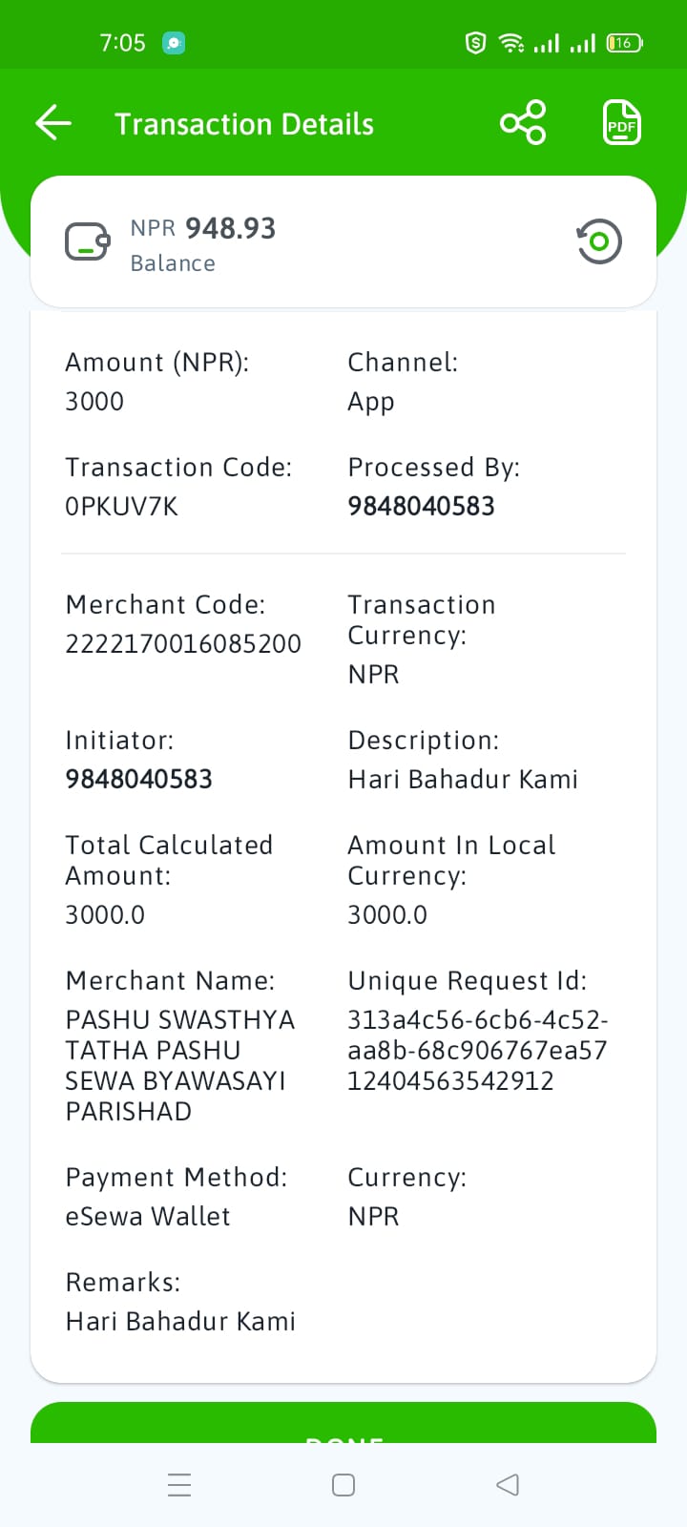687x1527 pixels.
Task: Download the PDF receipt icon
Action: click(622, 123)
